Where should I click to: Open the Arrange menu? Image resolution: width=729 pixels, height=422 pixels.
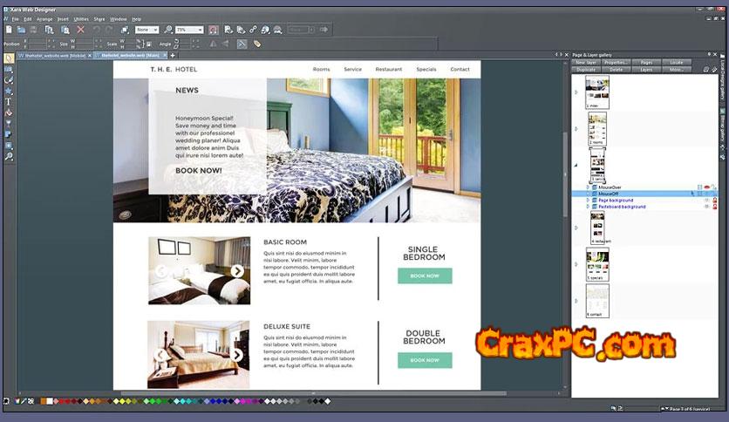point(44,18)
